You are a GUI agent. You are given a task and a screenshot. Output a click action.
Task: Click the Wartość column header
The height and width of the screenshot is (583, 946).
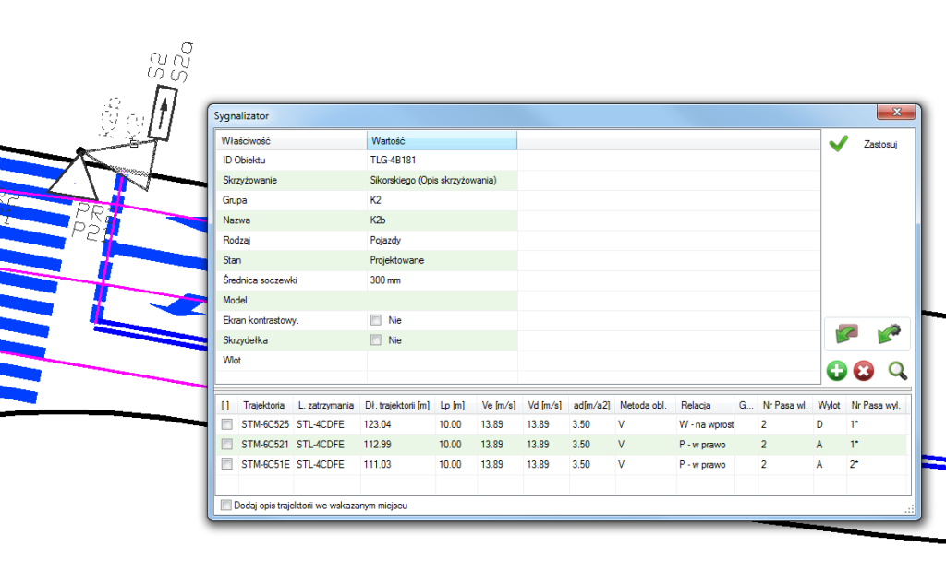tap(442, 141)
